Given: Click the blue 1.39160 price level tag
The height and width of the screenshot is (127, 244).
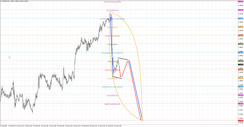Looking at the screenshot, I should 241,18.
